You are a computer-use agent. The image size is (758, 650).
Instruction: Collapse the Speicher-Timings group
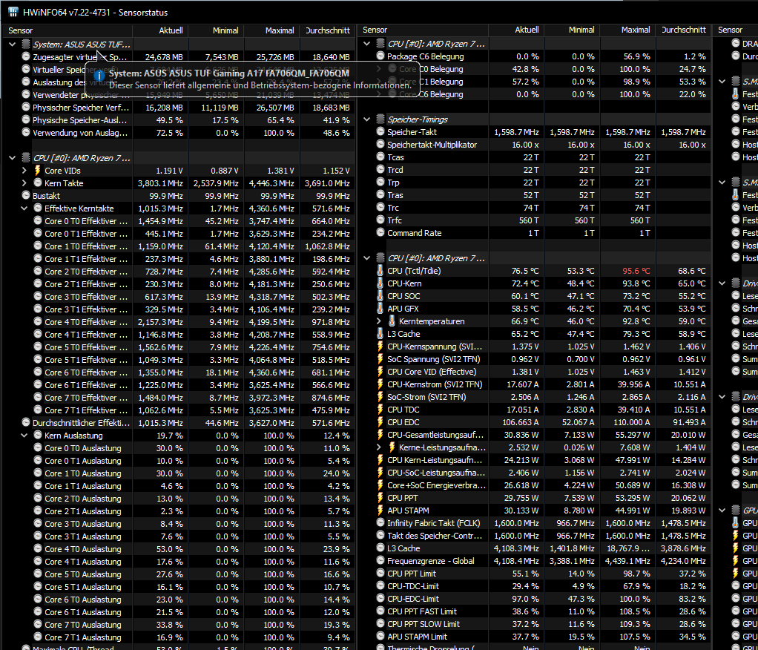click(x=367, y=119)
